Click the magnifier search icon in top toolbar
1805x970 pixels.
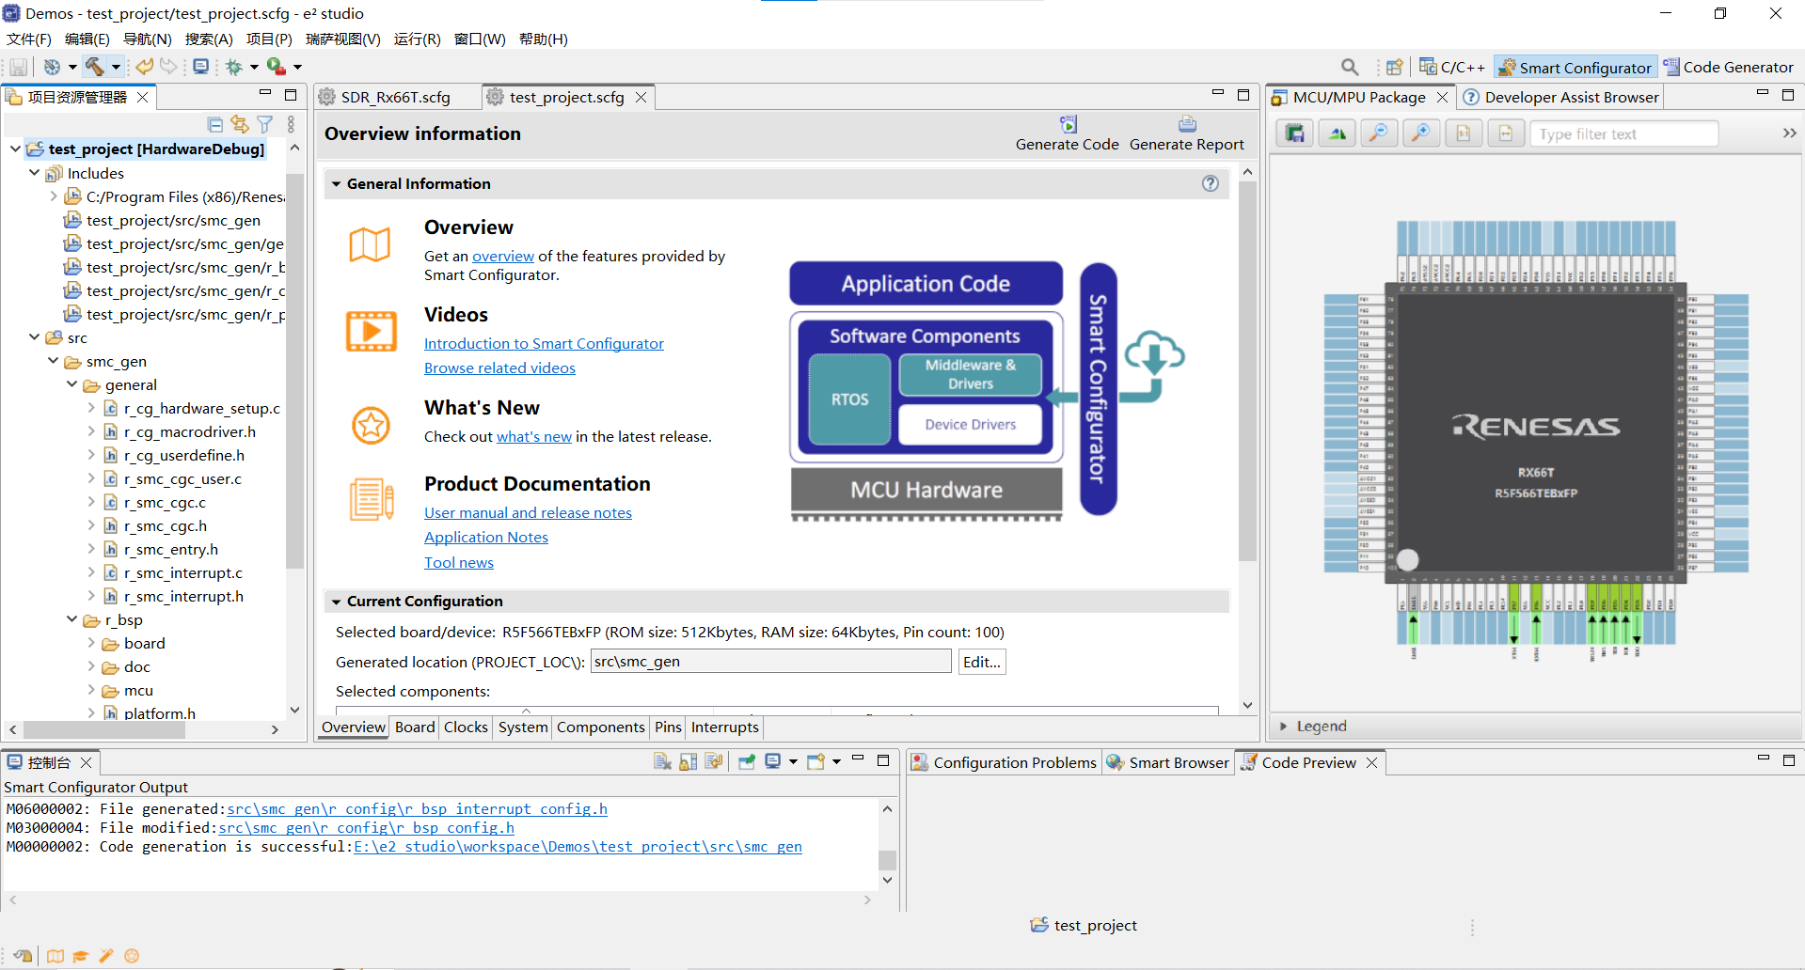tap(1350, 67)
